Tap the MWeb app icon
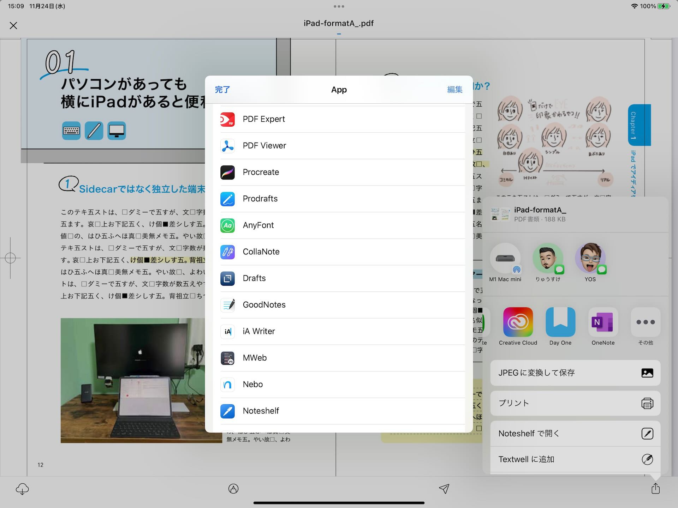 click(227, 358)
